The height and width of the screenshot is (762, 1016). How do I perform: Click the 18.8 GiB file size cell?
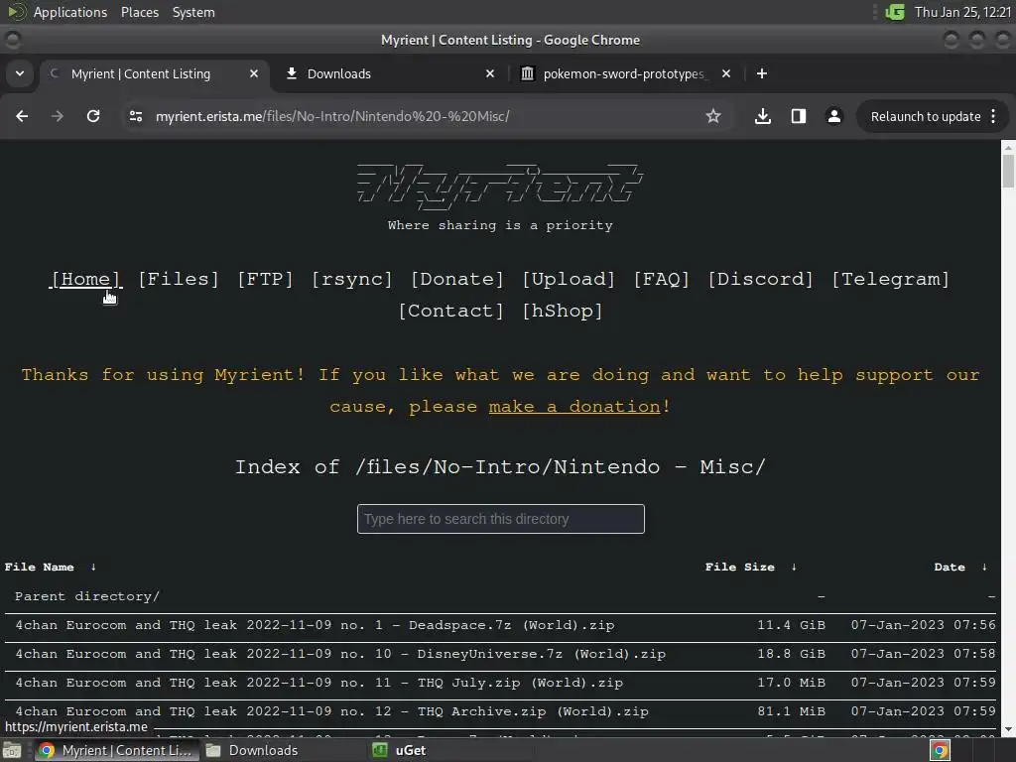(791, 654)
